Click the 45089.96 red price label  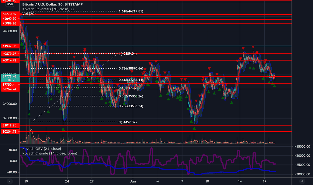10,23
